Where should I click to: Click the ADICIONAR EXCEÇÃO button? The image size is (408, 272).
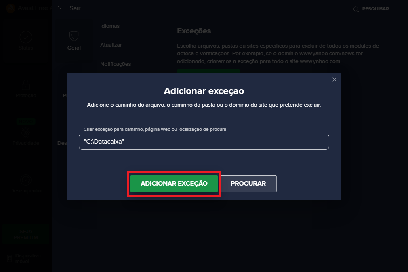(174, 184)
